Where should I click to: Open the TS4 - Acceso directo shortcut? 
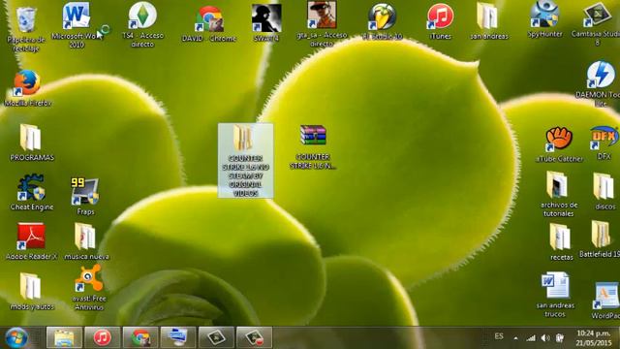click(142, 16)
